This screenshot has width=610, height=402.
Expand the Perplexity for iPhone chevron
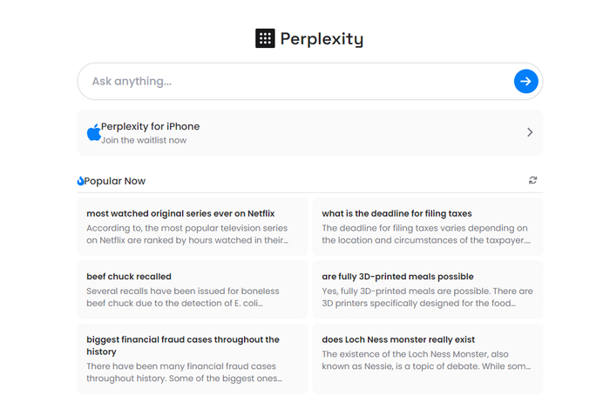[530, 132]
